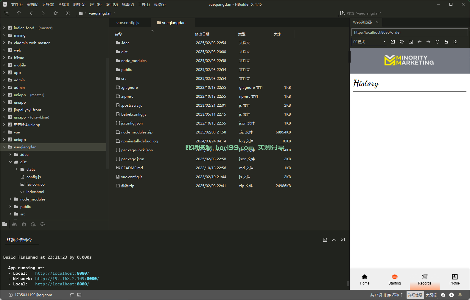Open the PC模式 device mode dropdown
Image resolution: width=470 pixels, height=300 pixels.
click(369, 42)
